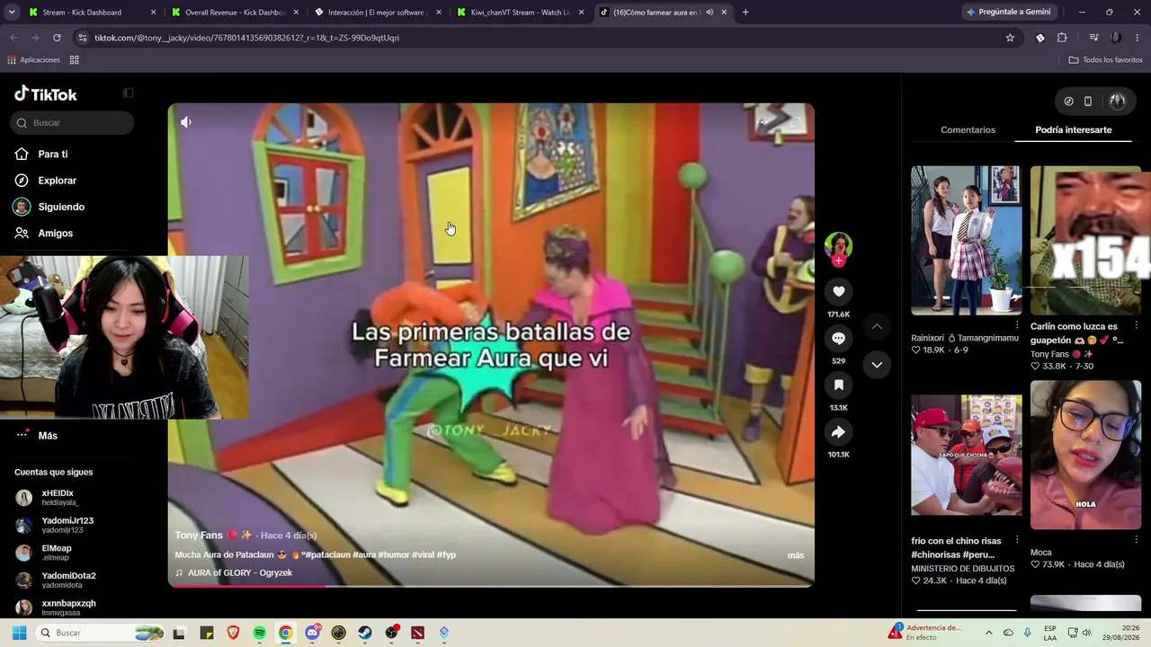The height and width of the screenshot is (647, 1151).
Task: Open the TikTok profile avatar menu
Action: point(1118,102)
